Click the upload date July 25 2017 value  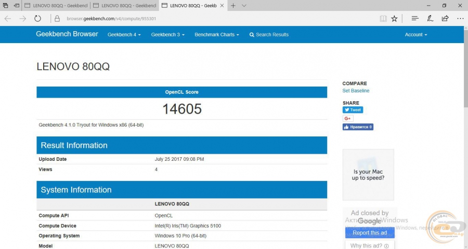click(179, 159)
